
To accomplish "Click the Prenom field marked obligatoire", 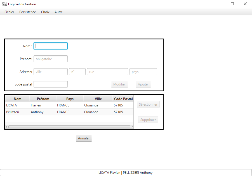I will click(51, 59).
